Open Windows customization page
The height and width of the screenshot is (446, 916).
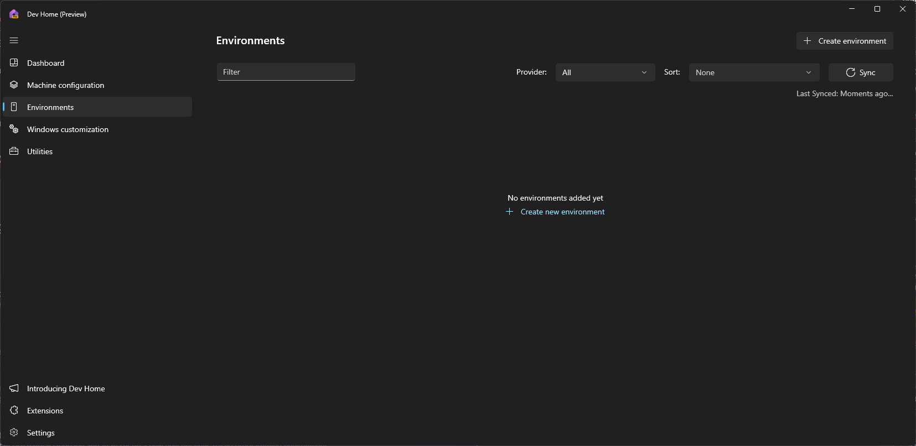68,129
